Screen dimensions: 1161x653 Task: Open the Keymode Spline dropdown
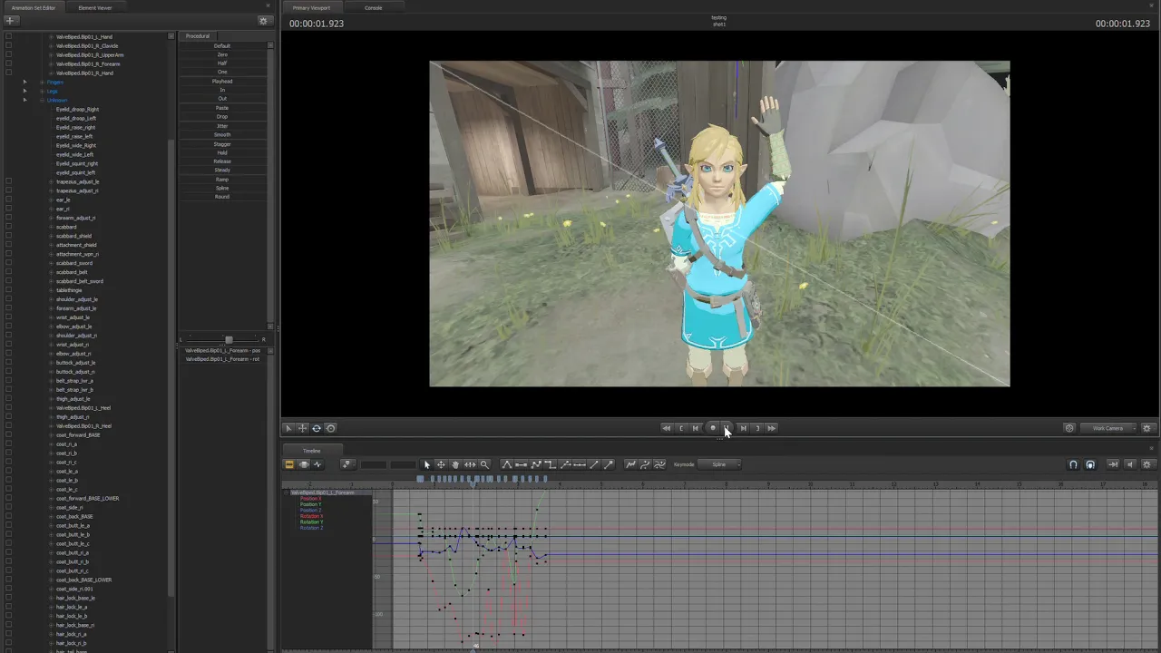coord(719,464)
